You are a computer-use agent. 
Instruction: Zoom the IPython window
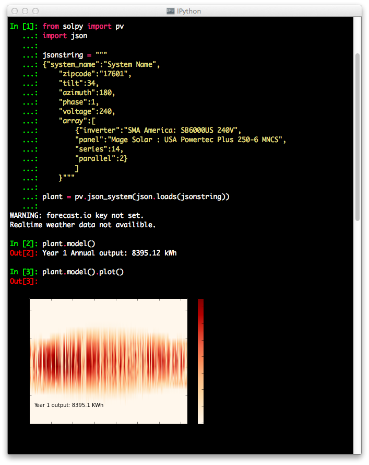coord(35,11)
